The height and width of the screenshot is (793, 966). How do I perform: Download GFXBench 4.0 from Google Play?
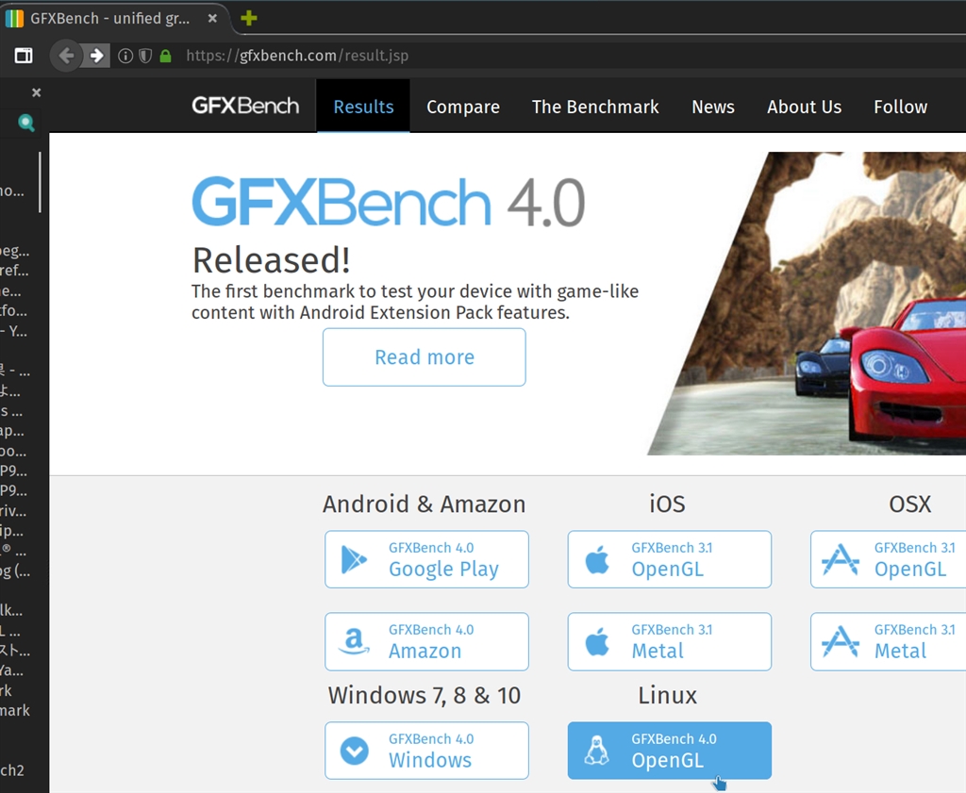[426, 559]
